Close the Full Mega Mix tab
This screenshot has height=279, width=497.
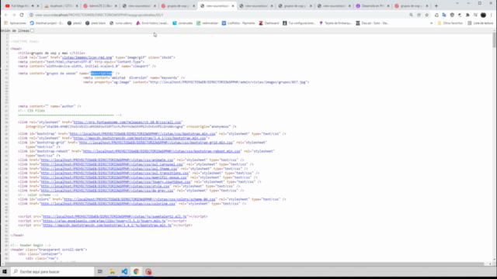38,5
